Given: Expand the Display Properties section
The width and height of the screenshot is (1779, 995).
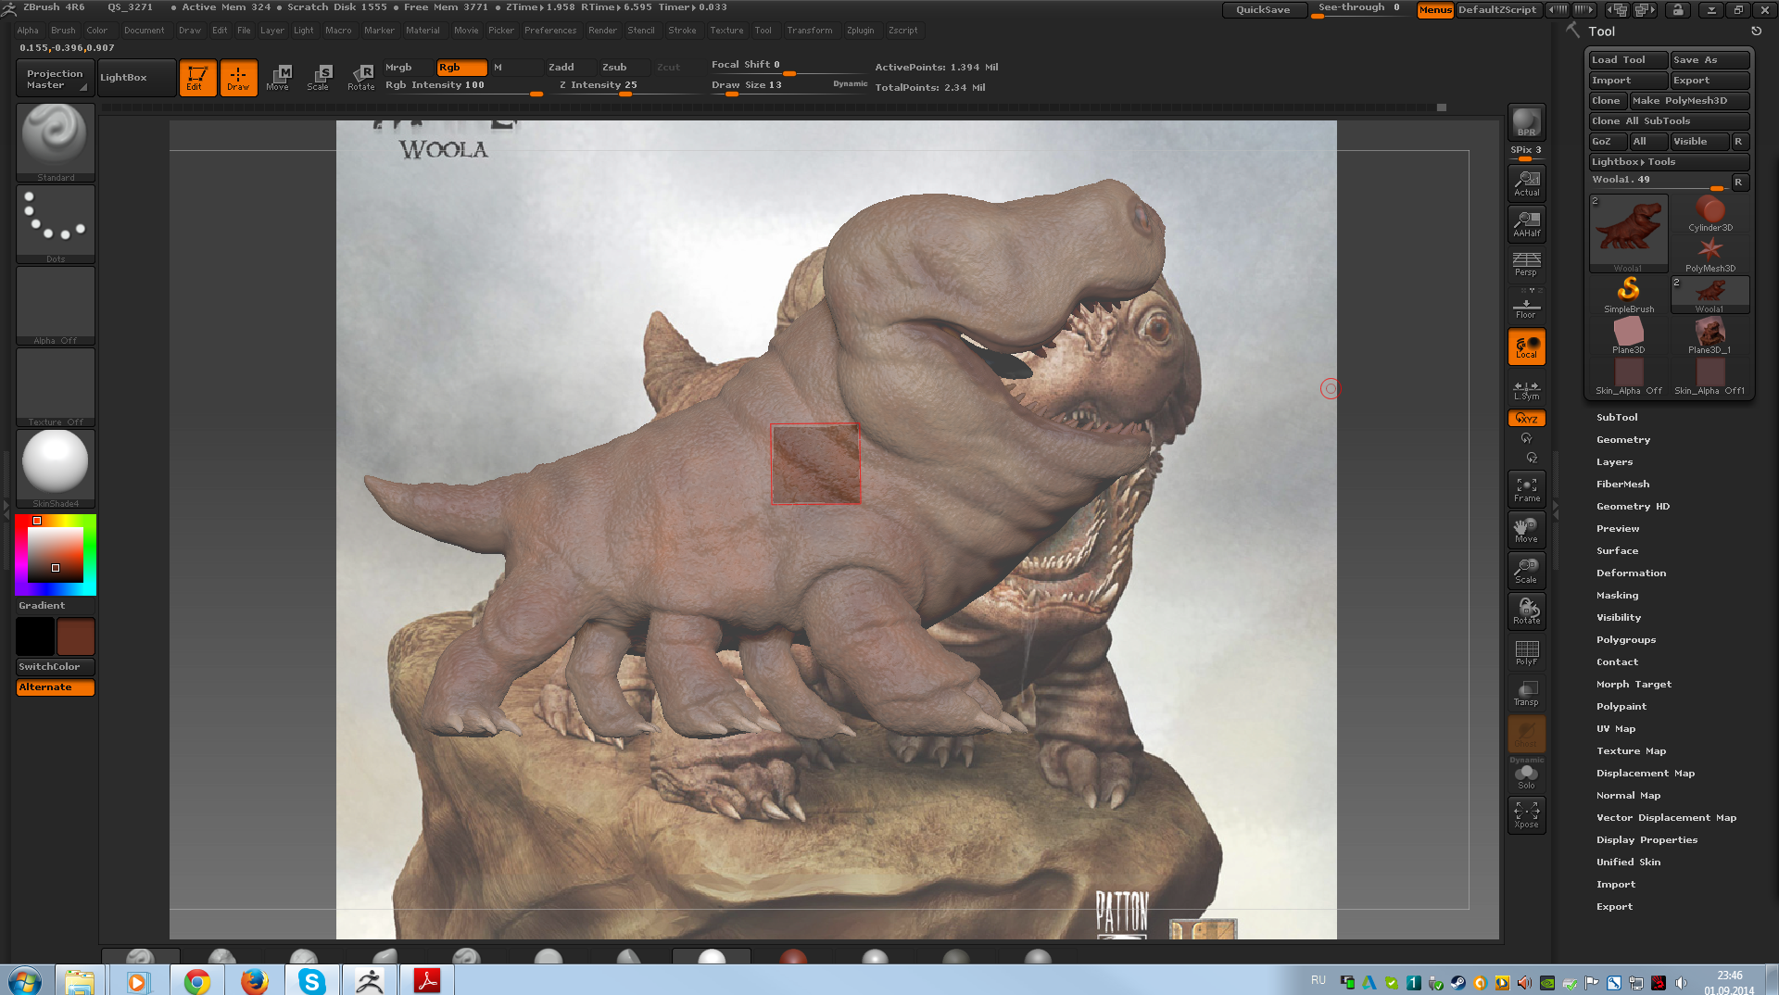Looking at the screenshot, I should [1647, 840].
